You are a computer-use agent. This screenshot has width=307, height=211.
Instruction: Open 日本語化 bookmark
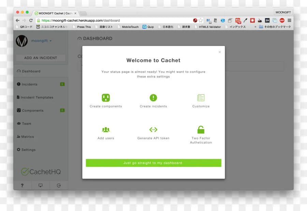(x=166, y=27)
